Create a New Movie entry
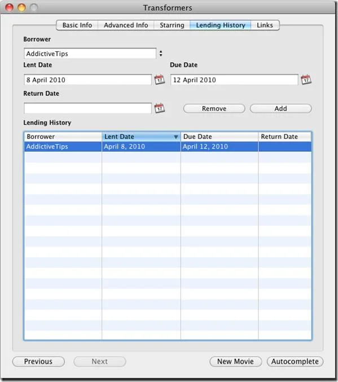 coord(236,362)
